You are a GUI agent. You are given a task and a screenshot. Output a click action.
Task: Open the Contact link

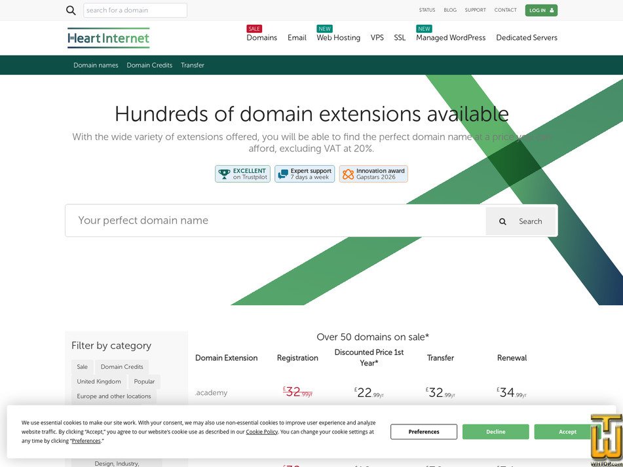pos(505,10)
